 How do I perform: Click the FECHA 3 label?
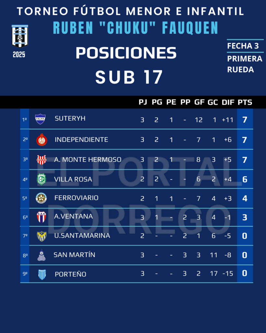[x=243, y=46]
